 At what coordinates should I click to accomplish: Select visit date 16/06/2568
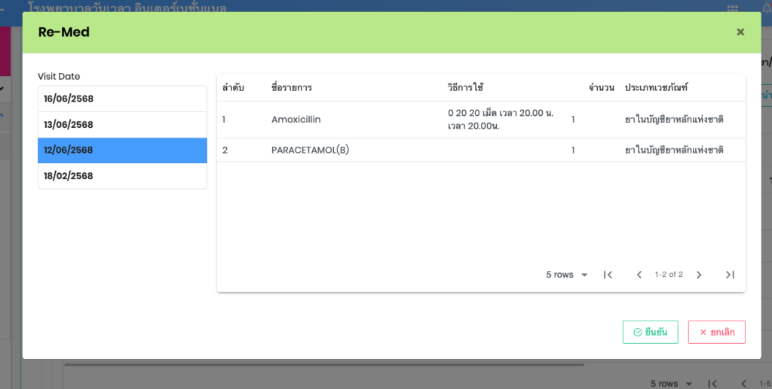click(122, 99)
